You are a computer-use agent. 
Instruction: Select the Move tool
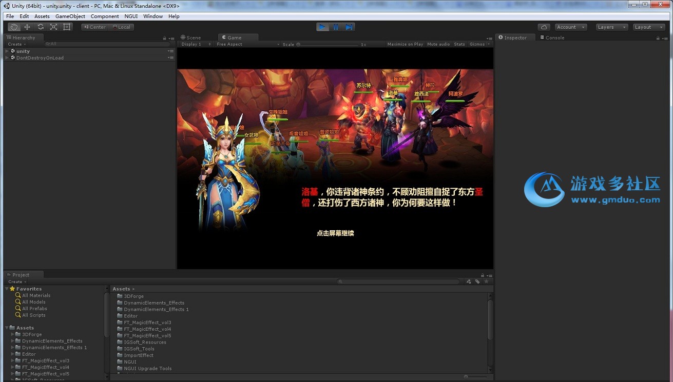coord(27,27)
